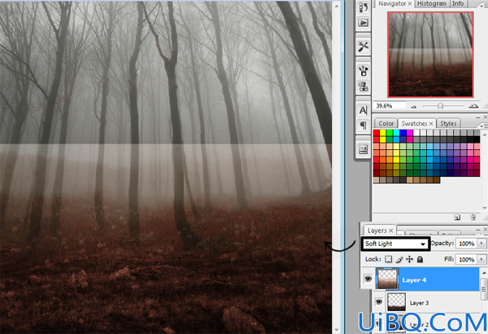The width and height of the screenshot is (488, 334).
Task: Click the Fill 100% field
Action: (x=466, y=260)
